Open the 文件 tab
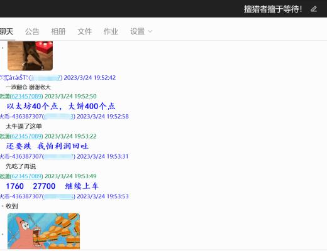Screen dimensions: 327x251 pyautogui.click(x=85, y=31)
